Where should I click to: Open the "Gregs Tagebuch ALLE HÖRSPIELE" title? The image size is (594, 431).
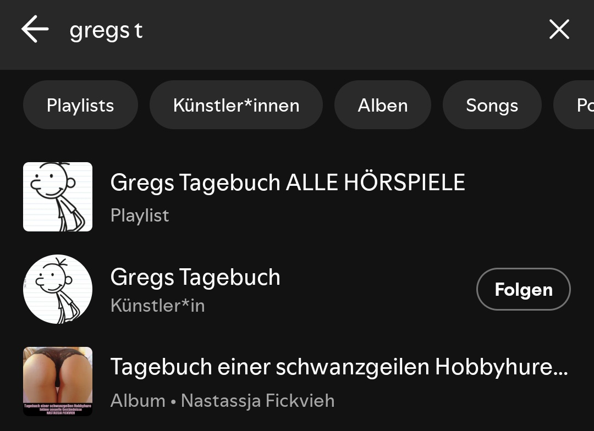(x=287, y=183)
